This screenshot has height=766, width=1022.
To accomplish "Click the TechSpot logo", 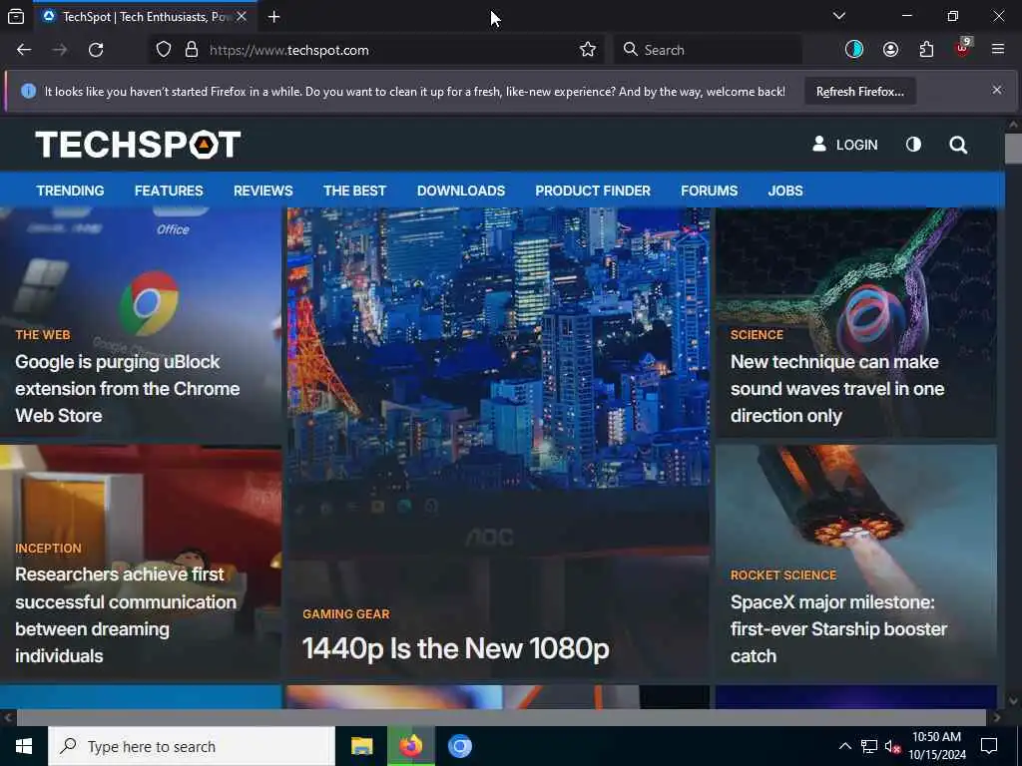I will [138, 144].
